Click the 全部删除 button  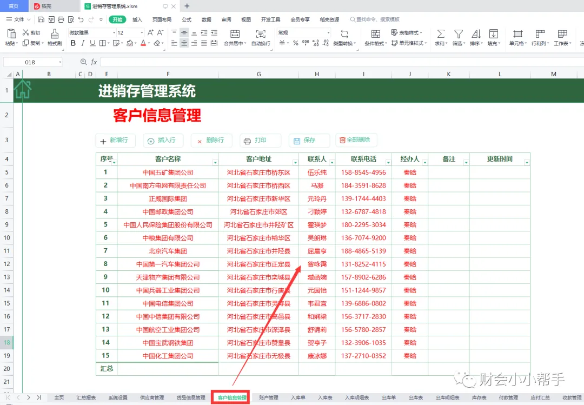click(356, 140)
